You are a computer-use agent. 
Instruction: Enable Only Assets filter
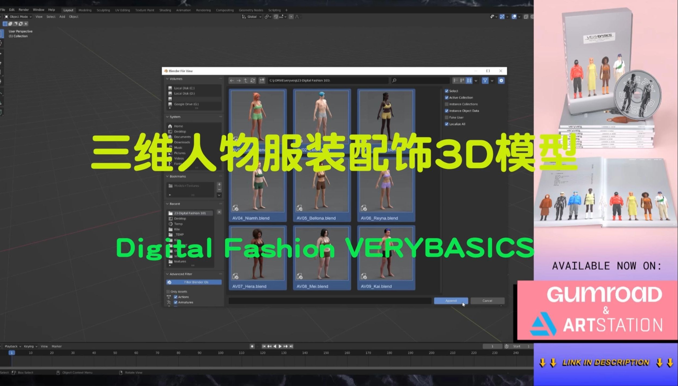point(168,291)
